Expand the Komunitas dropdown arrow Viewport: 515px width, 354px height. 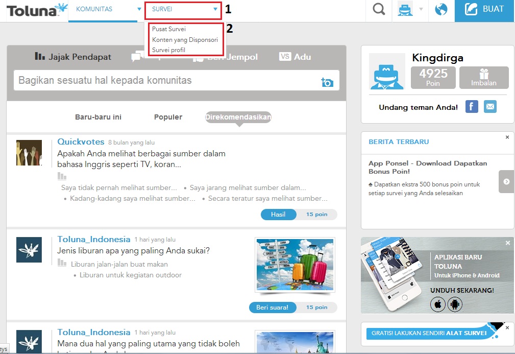[x=139, y=9]
